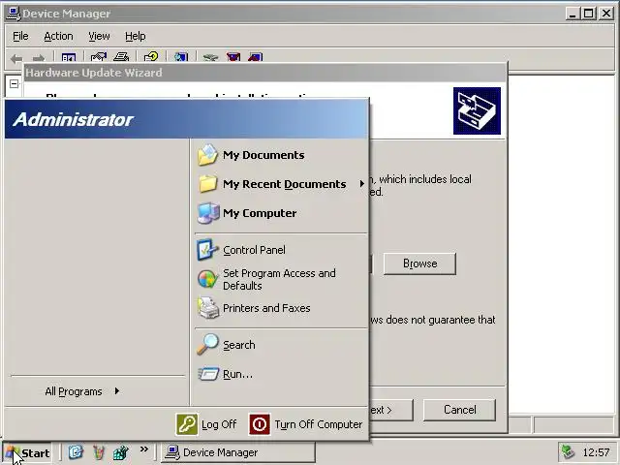The image size is (620, 465).
Task: Open Printers and Faxes
Action: 281,308
